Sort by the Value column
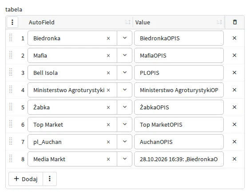Viewport: 250px width, 194px height. click(219, 22)
